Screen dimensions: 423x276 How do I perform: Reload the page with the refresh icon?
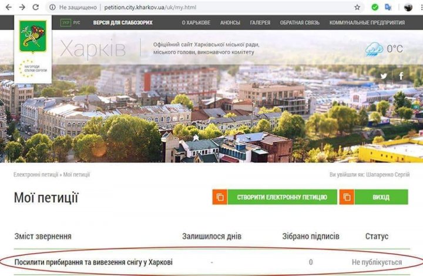pyautogui.click(x=36, y=7)
